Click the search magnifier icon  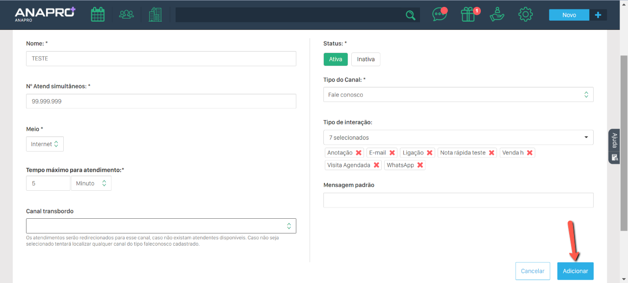coord(410,15)
